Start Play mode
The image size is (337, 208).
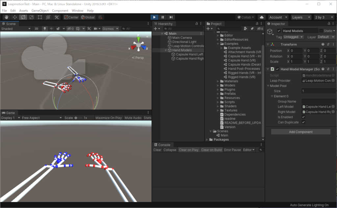pyautogui.click(x=154, y=17)
